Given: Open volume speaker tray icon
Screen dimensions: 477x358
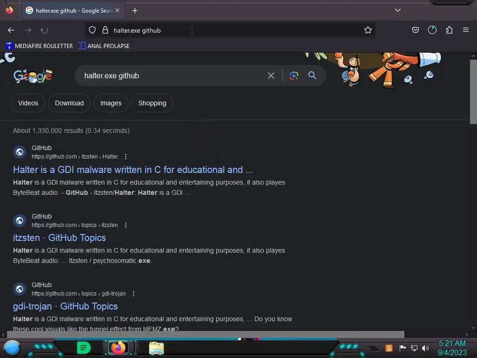Looking at the screenshot, I should pyautogui.click(x=425, y=348).
